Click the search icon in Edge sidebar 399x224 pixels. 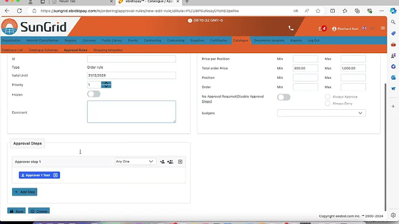[393, 22]
